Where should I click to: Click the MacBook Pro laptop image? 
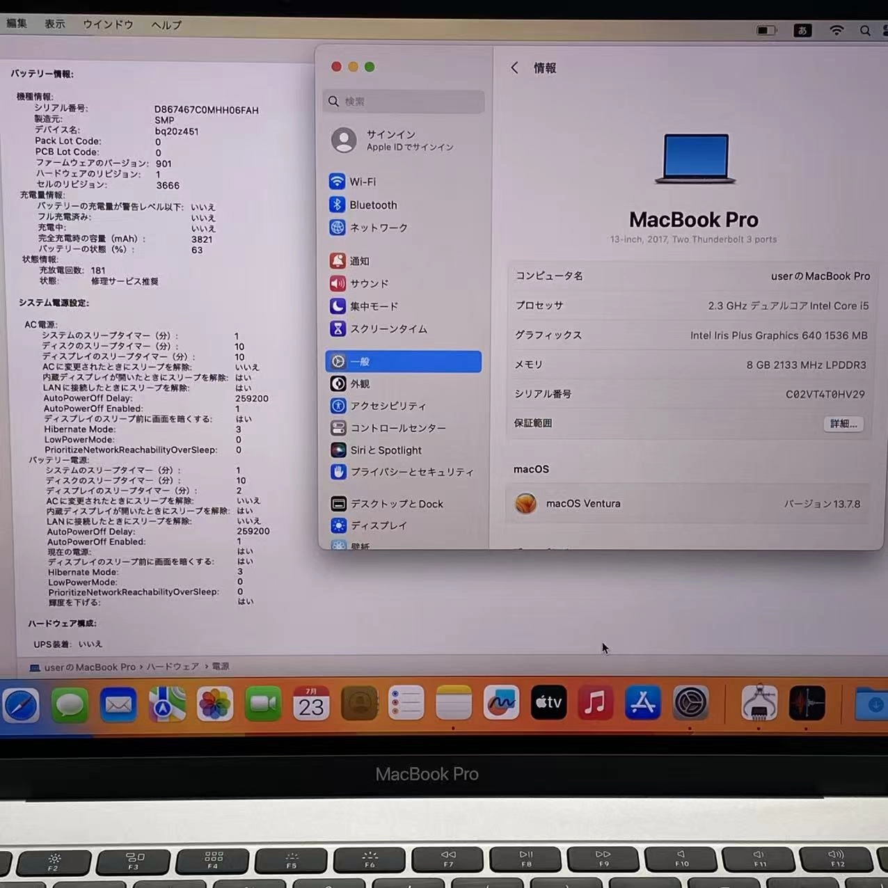tap(695, 159)
